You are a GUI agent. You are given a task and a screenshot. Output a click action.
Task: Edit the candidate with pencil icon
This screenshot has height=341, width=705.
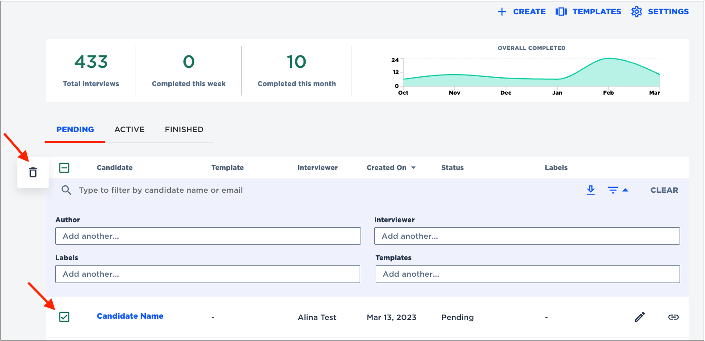click(x=640, y=317)
